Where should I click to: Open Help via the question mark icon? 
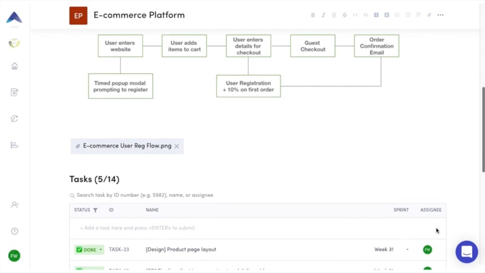tap(14, 231)
